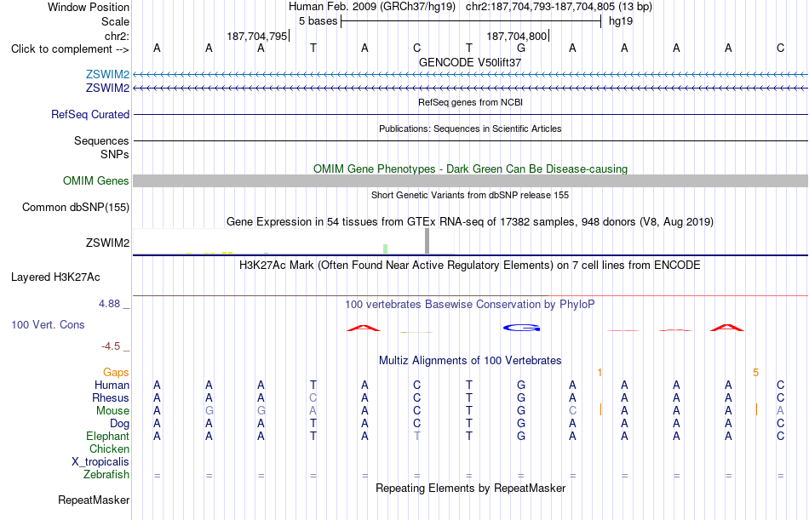Click the SNPs track label
Screen dimensions: 809x520
click(x=115, y=154)
